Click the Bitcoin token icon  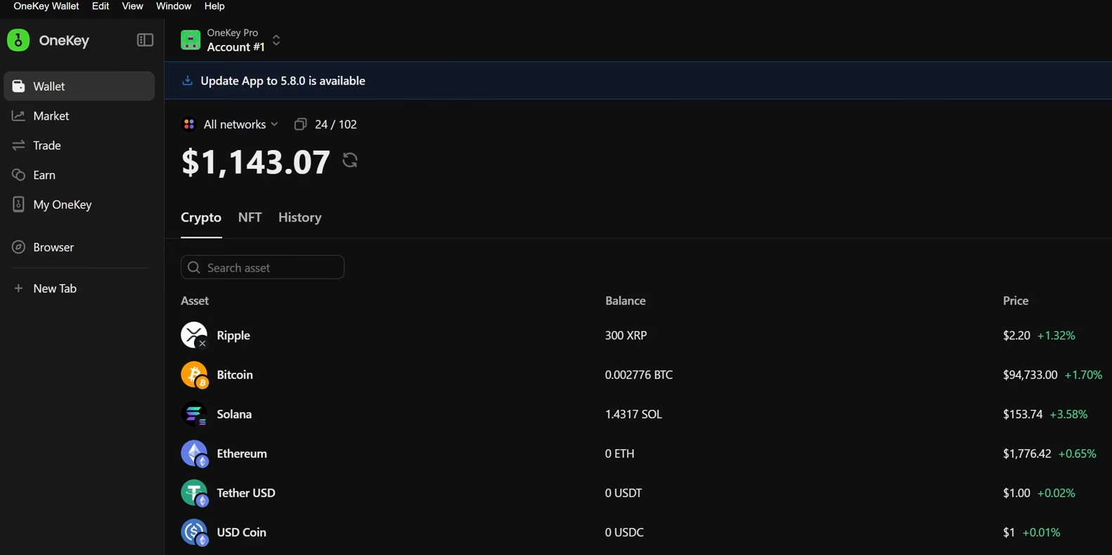point(194,374)
